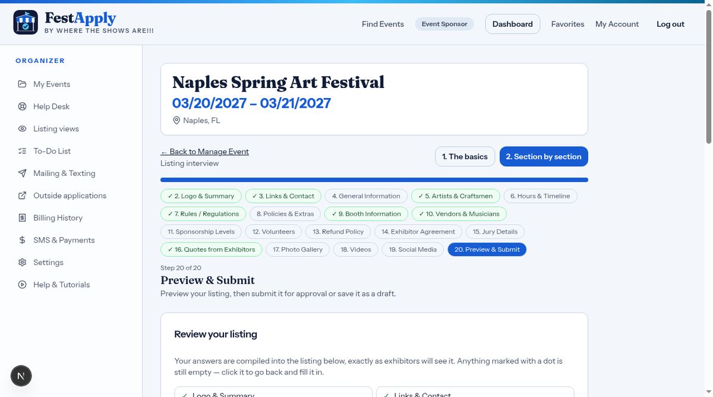Follow the Back to Manage Event link
The image size is (713, 397).
(x=204, y=152)
